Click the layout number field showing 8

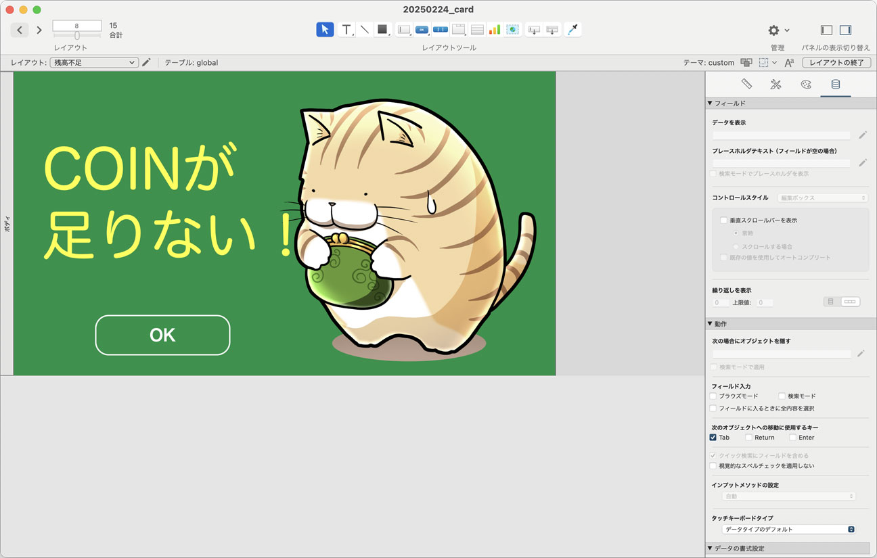click(x=77, y=26)
